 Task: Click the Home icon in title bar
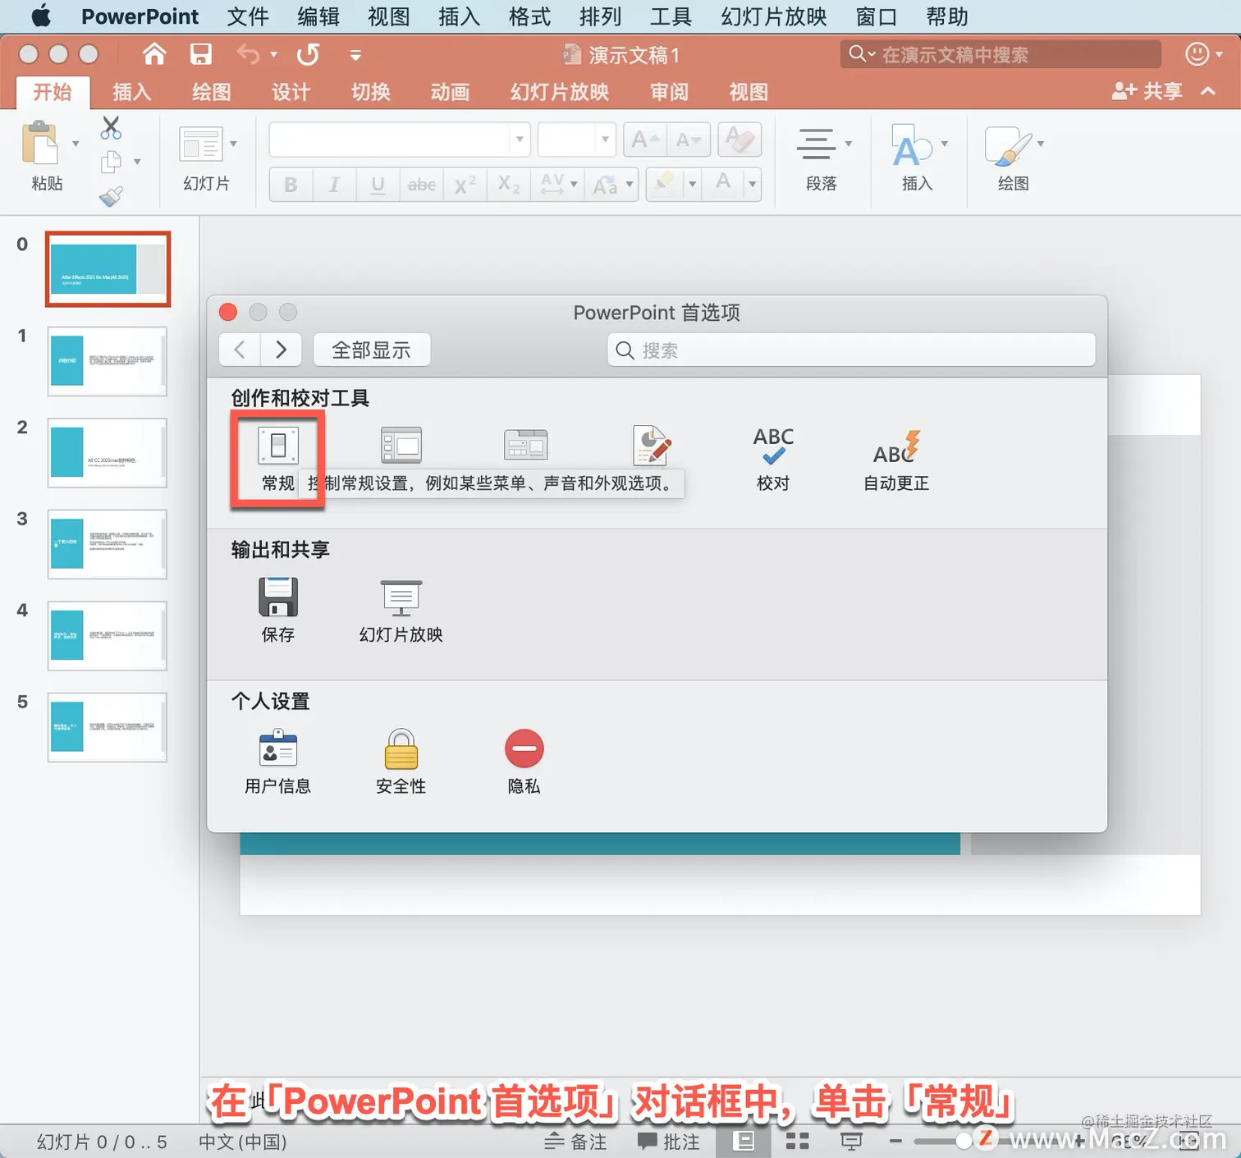tap(154, 55)
